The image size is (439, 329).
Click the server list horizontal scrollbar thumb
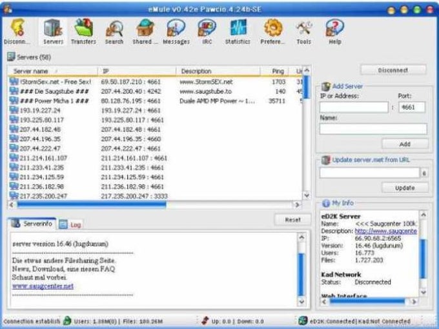(92, 204)
